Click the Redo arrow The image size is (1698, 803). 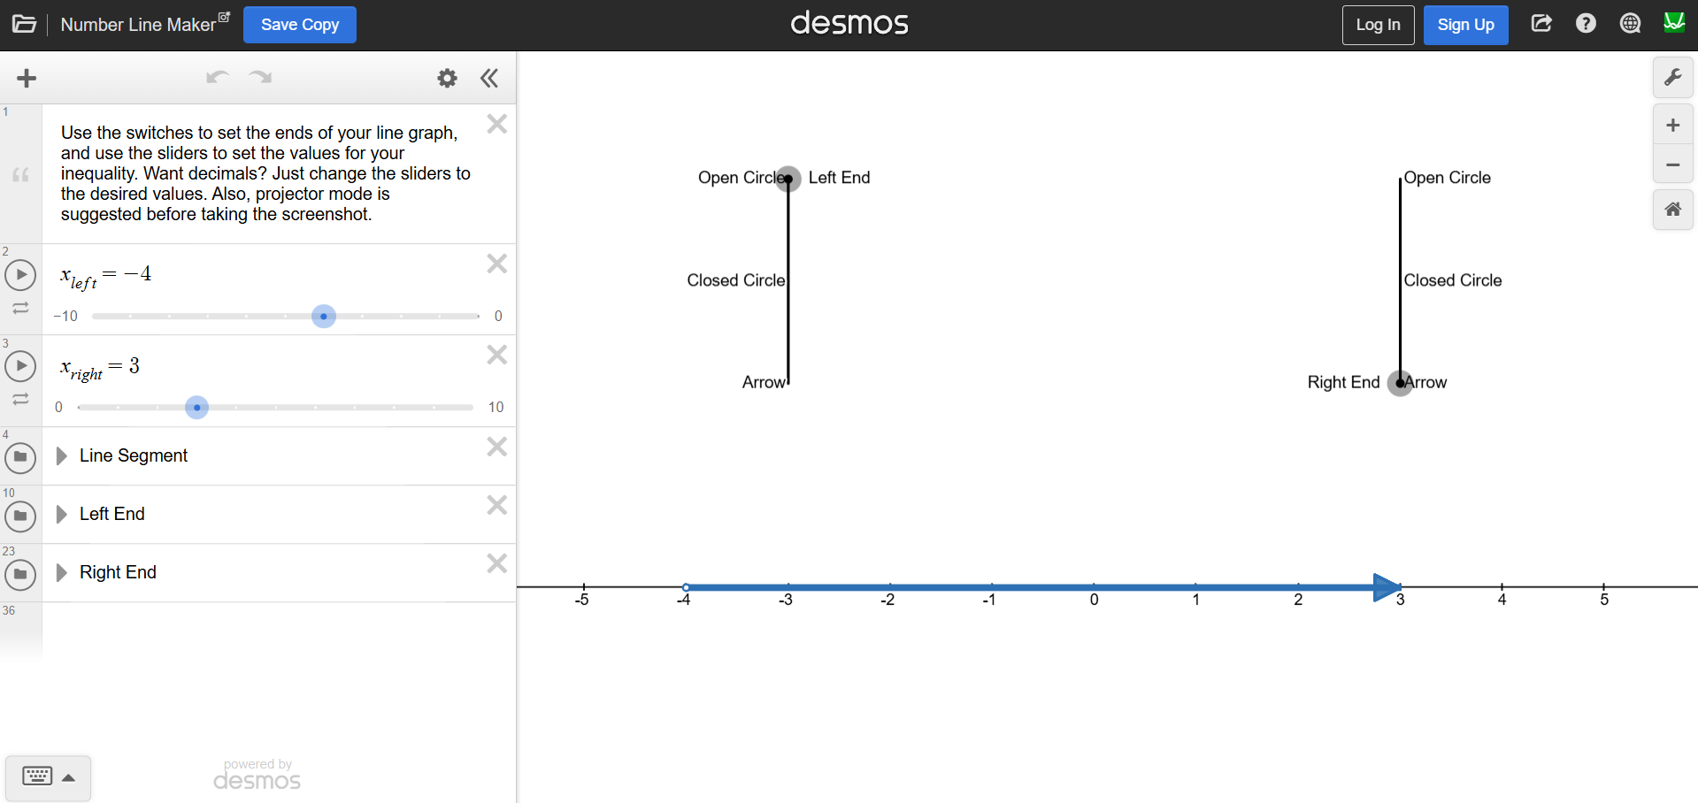pos(260,78)
